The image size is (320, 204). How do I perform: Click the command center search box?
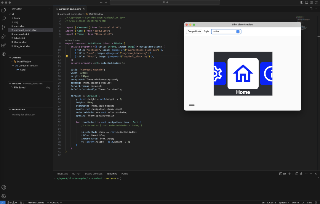[x=165, y=2]
